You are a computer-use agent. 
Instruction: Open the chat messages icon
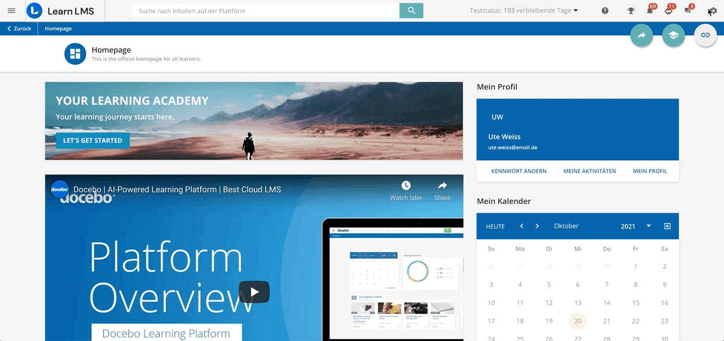pyautogui.click(x=688, y=10)
